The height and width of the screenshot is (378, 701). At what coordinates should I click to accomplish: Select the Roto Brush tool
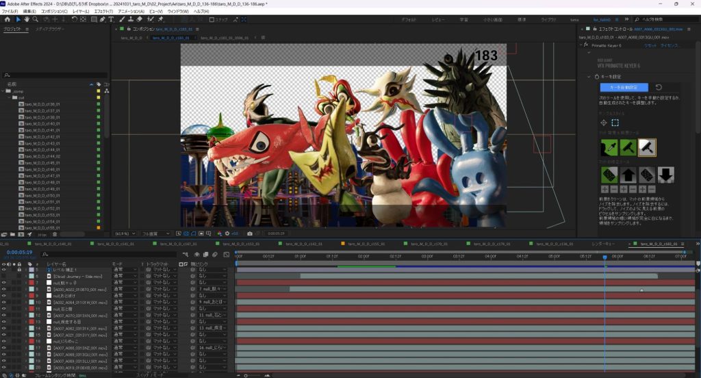point(150,20)
